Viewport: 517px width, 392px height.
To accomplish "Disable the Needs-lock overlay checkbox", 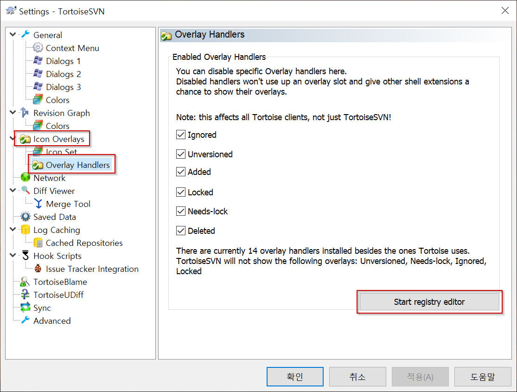I will (181, 211).
